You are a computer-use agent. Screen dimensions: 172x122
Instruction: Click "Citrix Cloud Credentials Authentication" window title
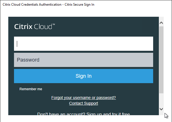coord(32,5)
